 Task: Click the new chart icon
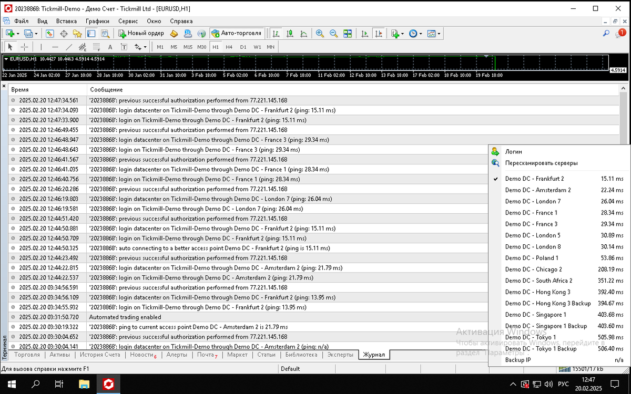coord(10,33)
